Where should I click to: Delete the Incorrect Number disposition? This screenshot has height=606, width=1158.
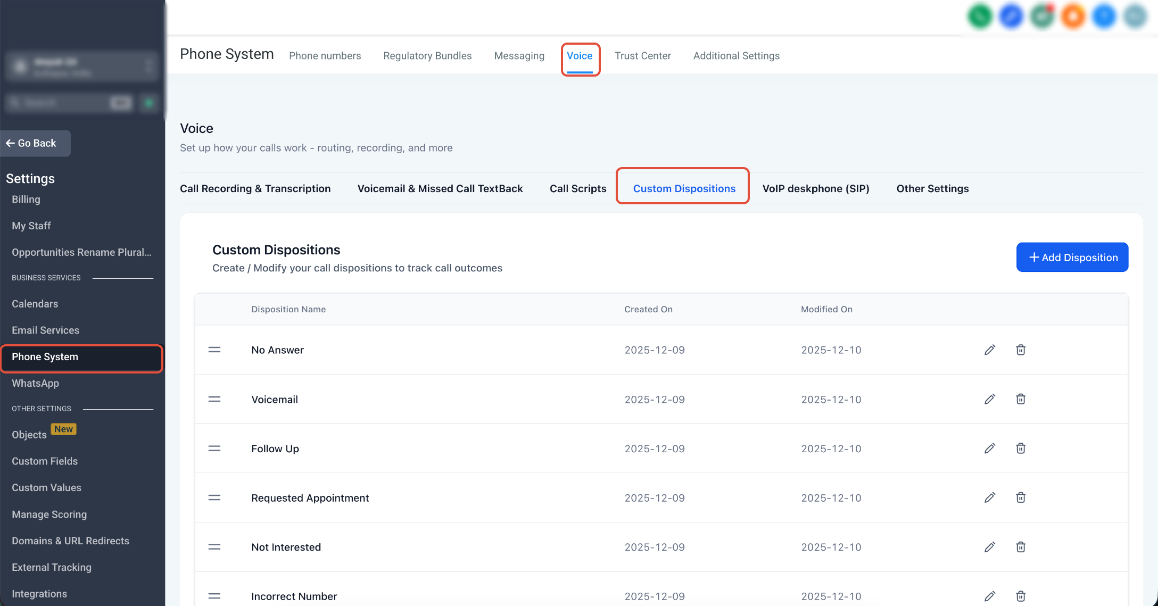pyautogui.click(x=1021, y=596)
